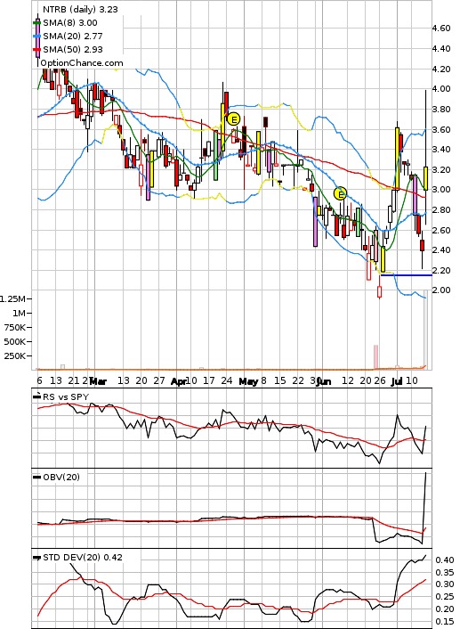Click the 3.40 price axis label
Viewport: 468px width, 629px height.
point(440,149)
